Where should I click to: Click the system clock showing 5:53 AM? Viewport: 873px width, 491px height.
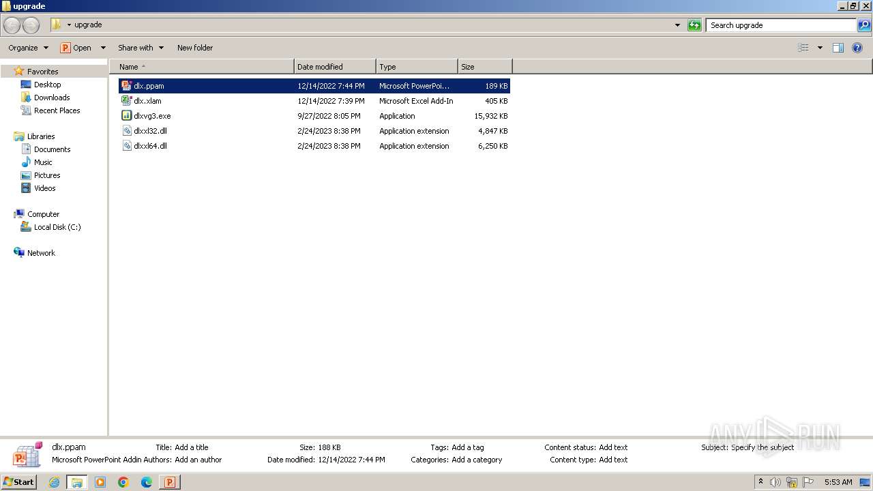[838, 482]
